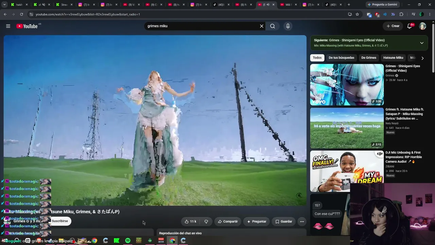
Task: Start voice search with the microphone
Action: click(x=288, y=26)
